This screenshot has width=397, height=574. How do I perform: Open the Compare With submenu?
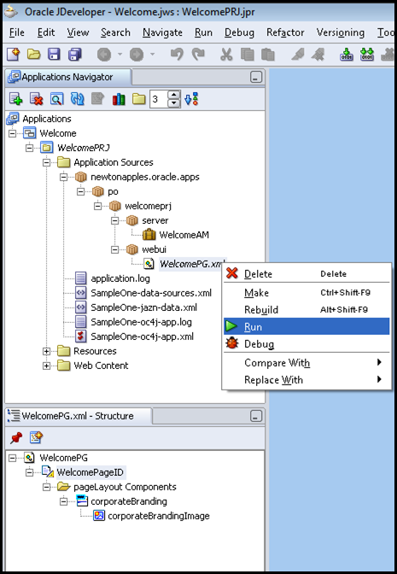tap(307, 363)
